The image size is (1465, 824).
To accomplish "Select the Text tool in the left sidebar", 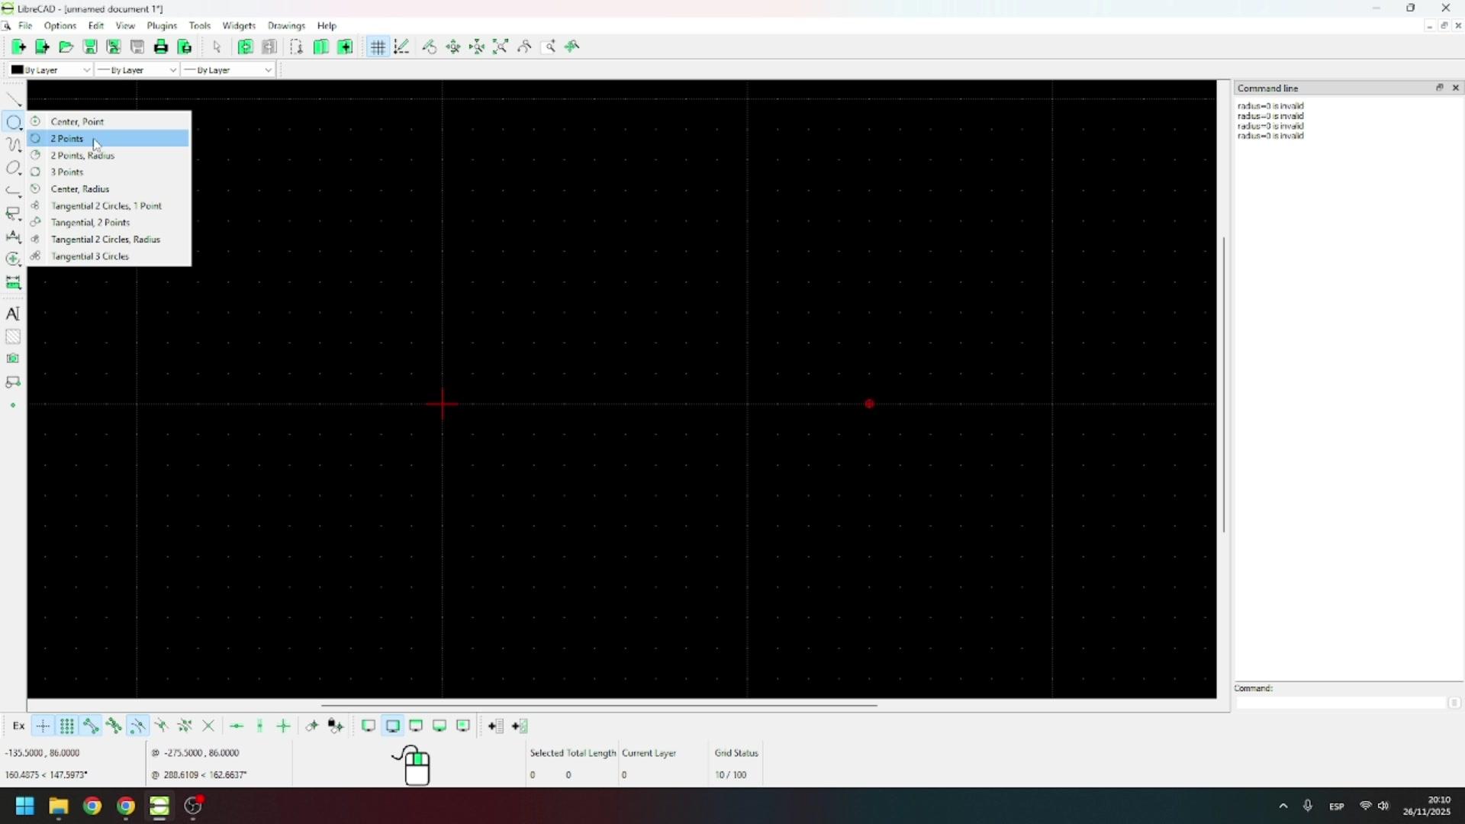I will (x=13, y=314).
